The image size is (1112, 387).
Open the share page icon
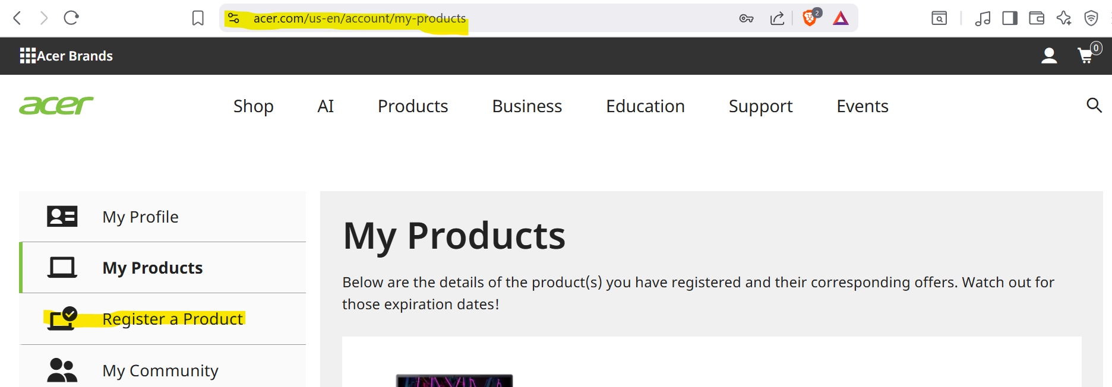777,18
